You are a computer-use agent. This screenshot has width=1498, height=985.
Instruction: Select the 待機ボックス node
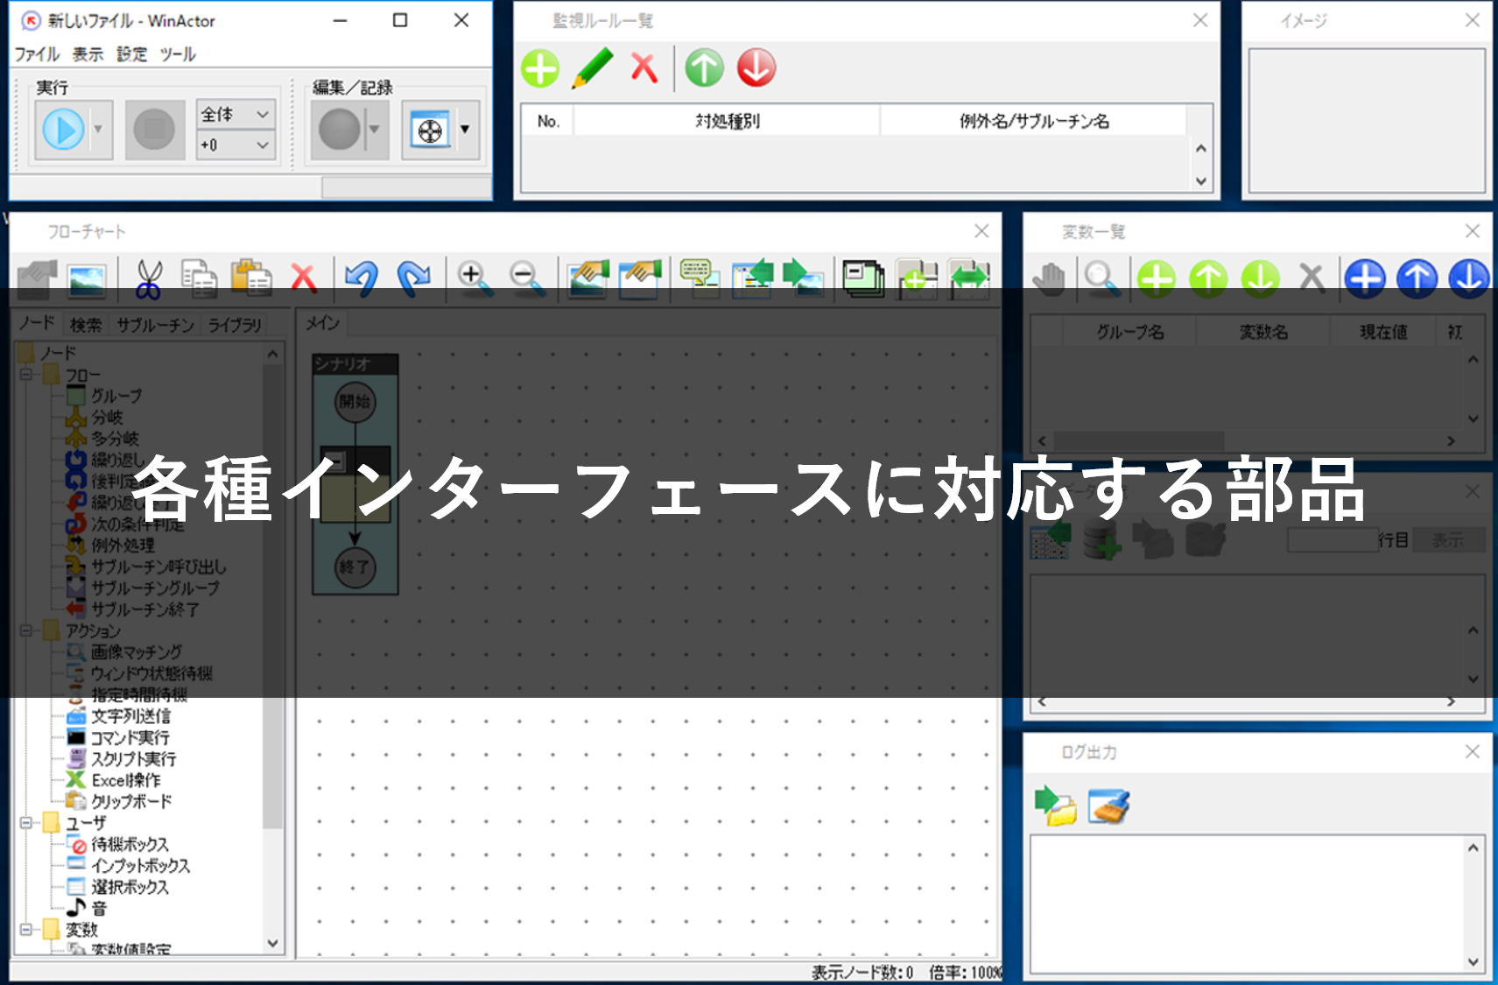pos(130,844)
